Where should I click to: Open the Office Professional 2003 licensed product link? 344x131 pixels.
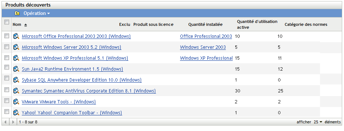click(206, 36)
